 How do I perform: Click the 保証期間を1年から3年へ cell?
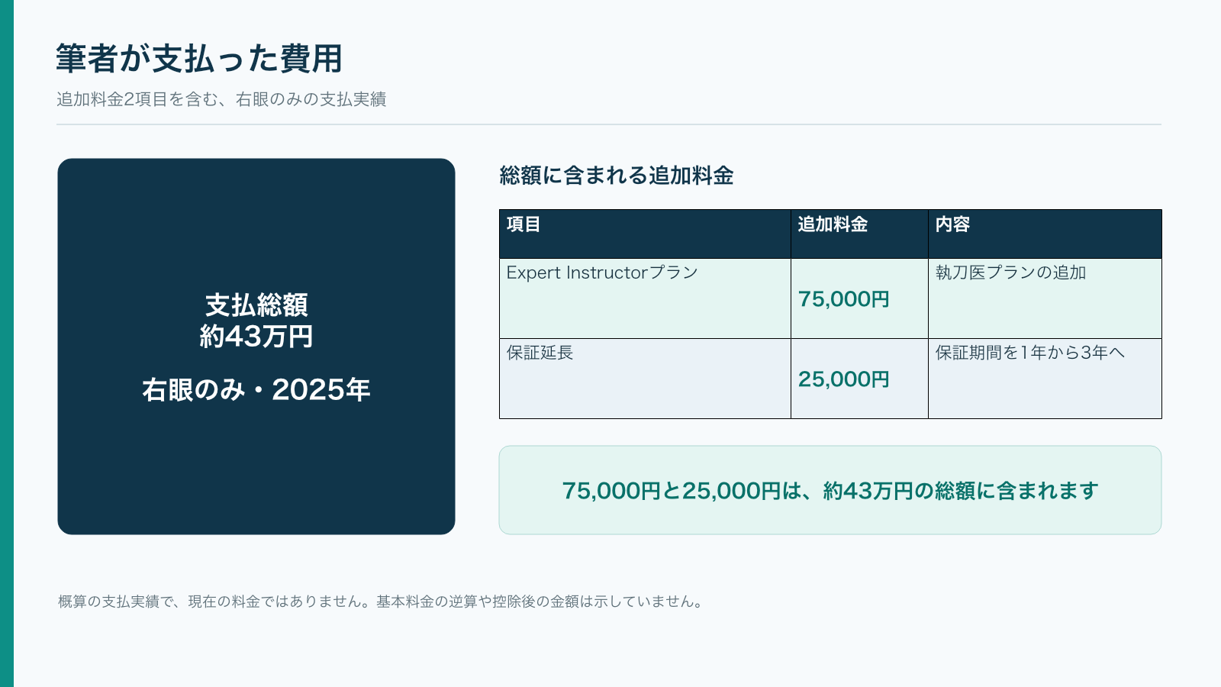pos(1045,379)
